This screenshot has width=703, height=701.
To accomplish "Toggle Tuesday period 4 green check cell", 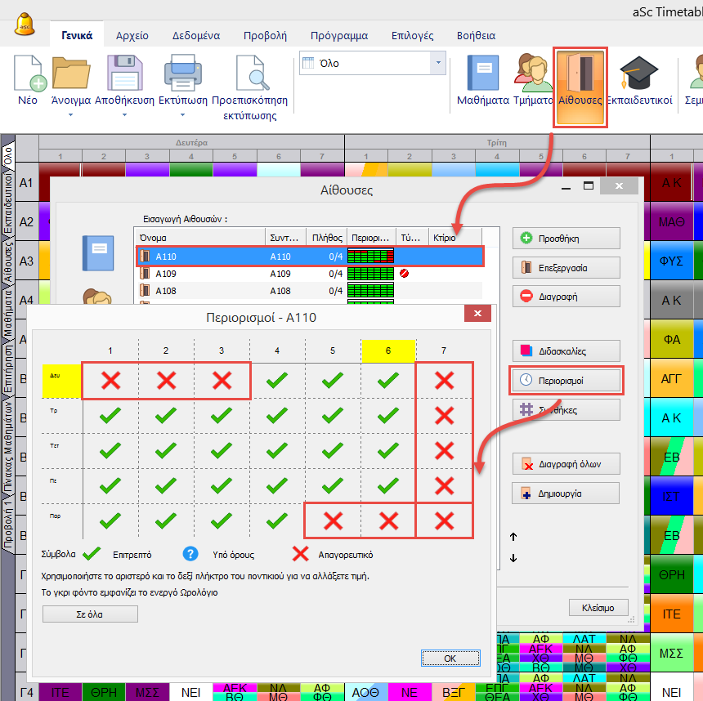I will click(277, 415).
